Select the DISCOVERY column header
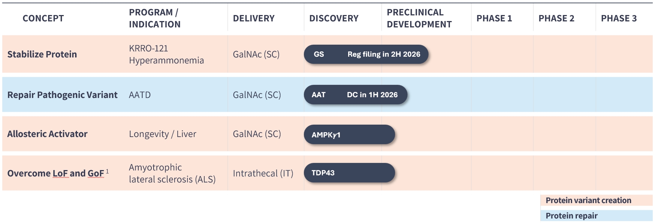Screen dimensions: 655x223 [x=334, y=18]
